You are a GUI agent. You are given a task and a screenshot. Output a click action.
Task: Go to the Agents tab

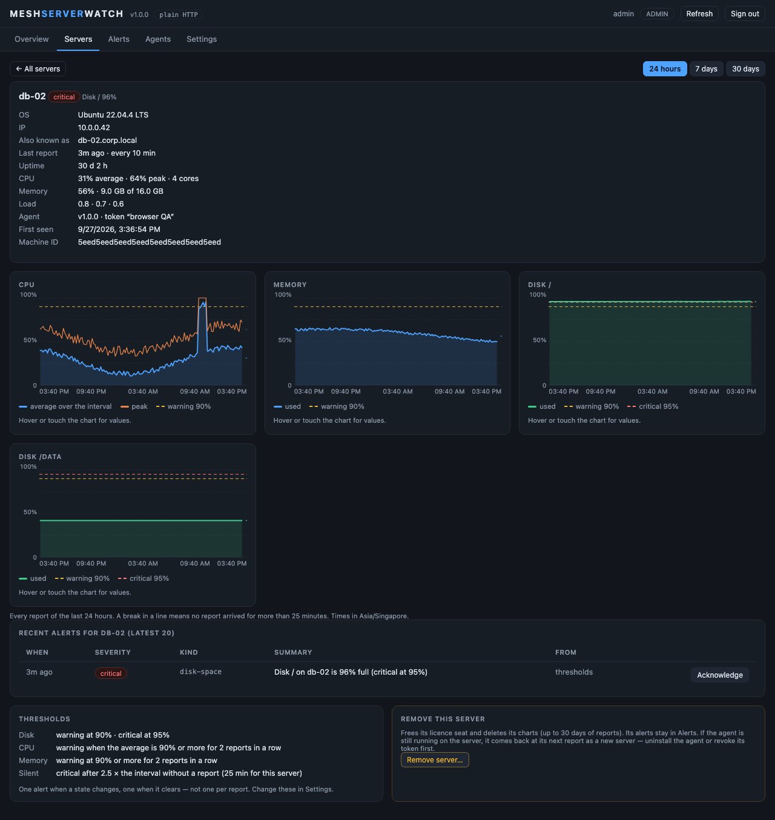point(158,39)
